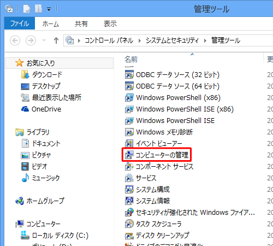This screenshot has height=246, width=273.
Task: Click the Properties quick access icon
Action: click(27, 8)
